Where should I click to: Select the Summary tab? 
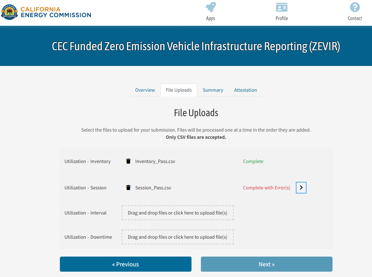coord(213,90)
